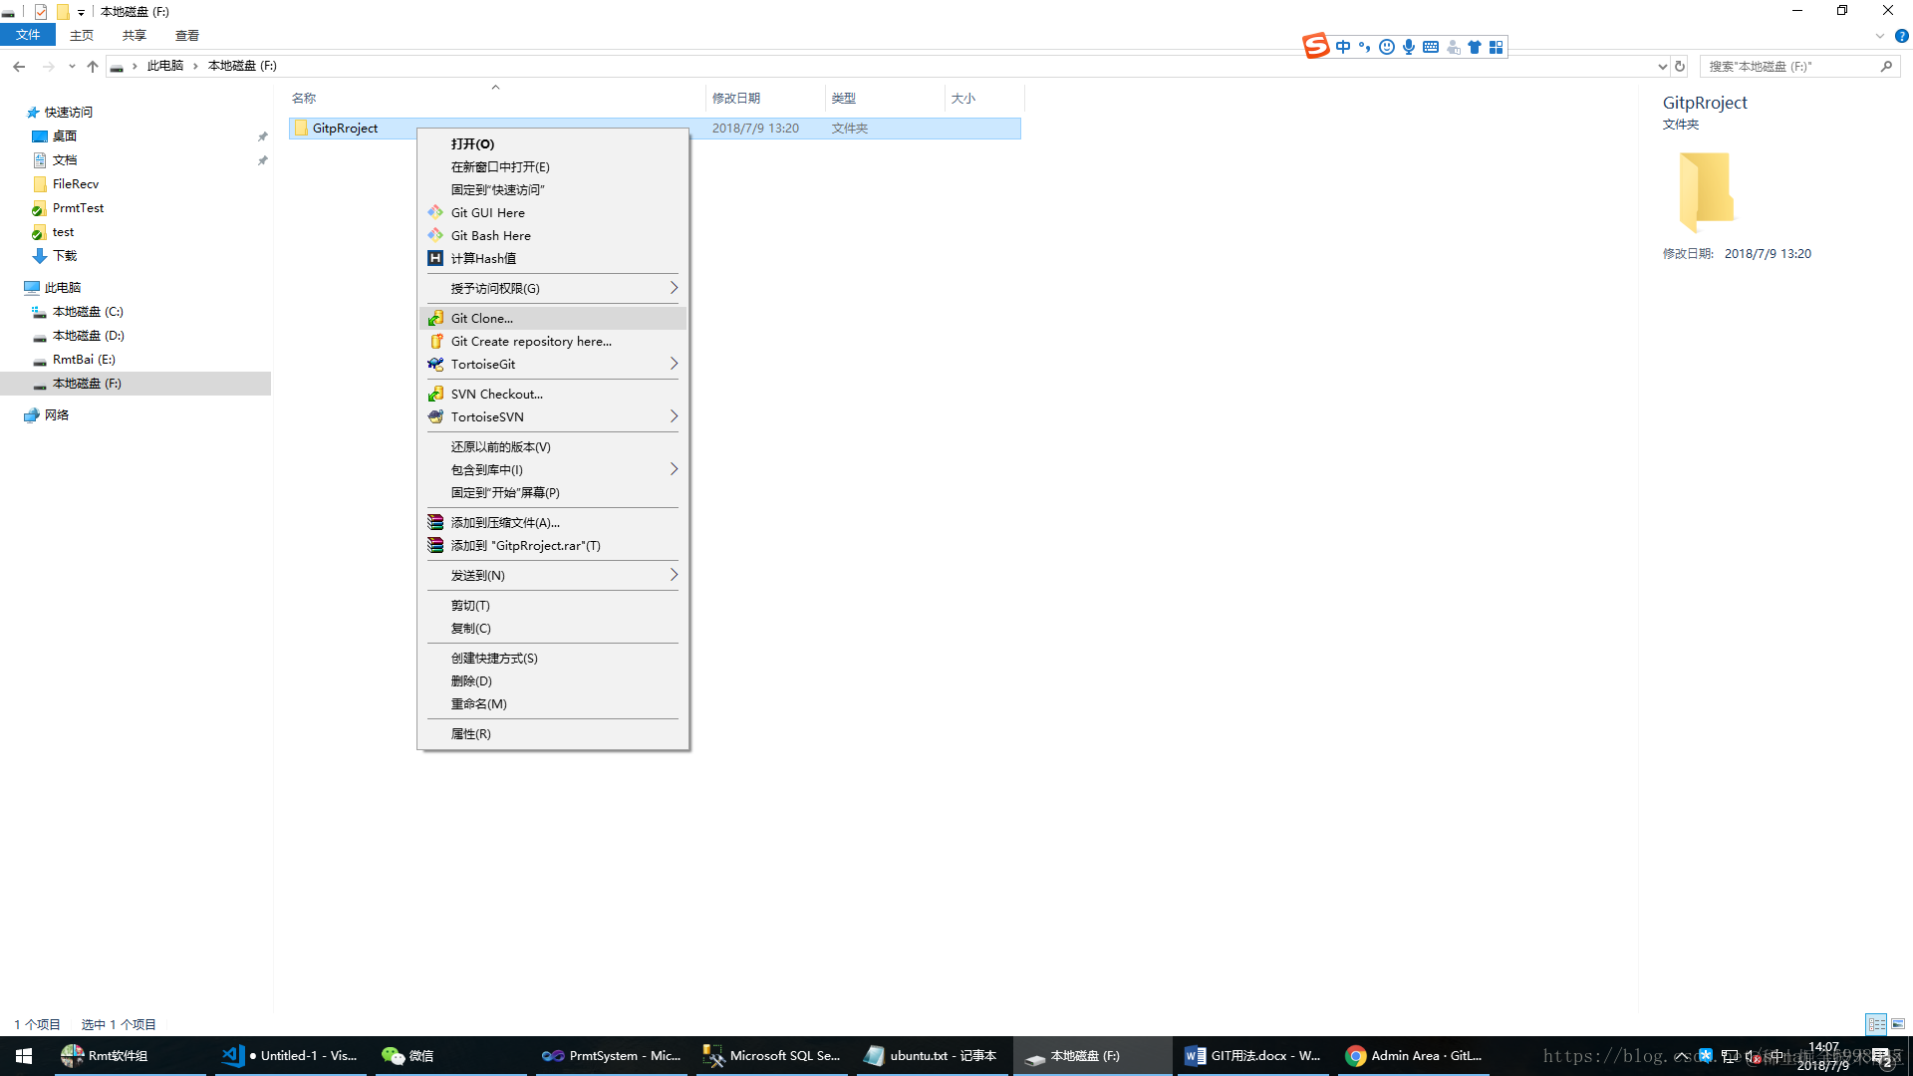Image resolution: width=1913 pixels, height=1076 pixels.
Task: Click the Sogou microphone voice input icon
Action: pos(1408,47)
